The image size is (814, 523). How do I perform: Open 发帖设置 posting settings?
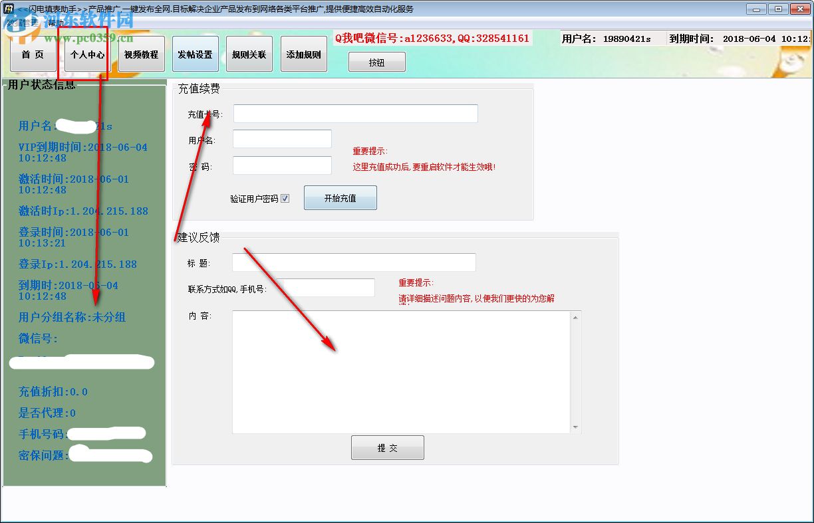(195, 56)
